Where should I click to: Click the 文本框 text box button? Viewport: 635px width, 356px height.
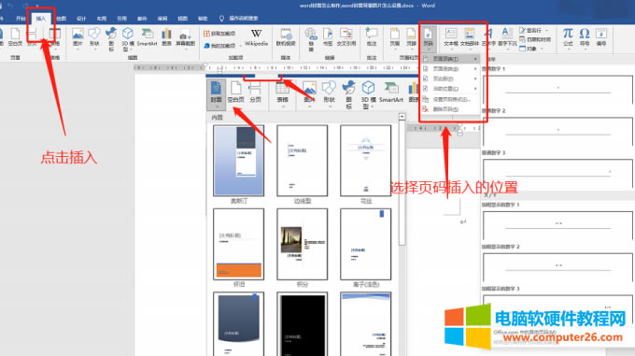[451, 36]
